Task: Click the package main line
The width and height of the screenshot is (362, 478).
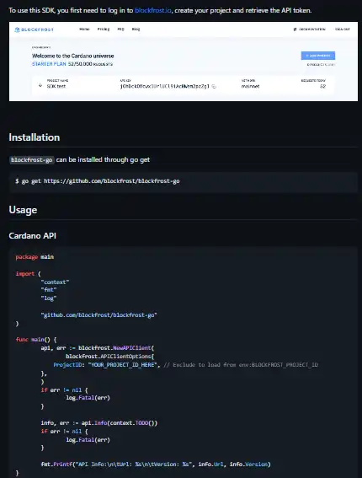Action: 35,257
